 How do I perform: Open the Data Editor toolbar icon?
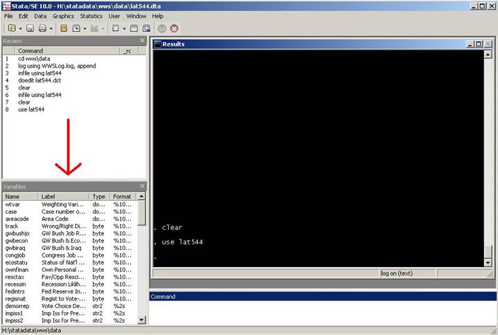[135, 28]
